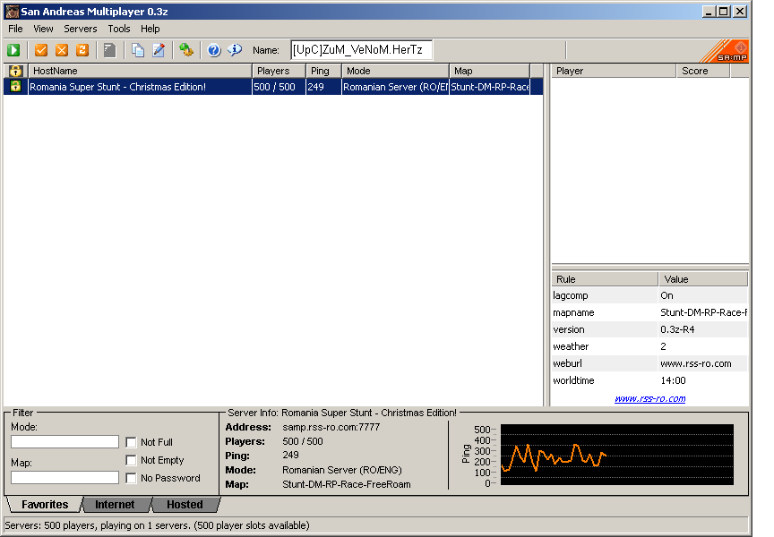
Task: Click the SA:MP logo in toolbar
Action: click(x=724, y=51)
